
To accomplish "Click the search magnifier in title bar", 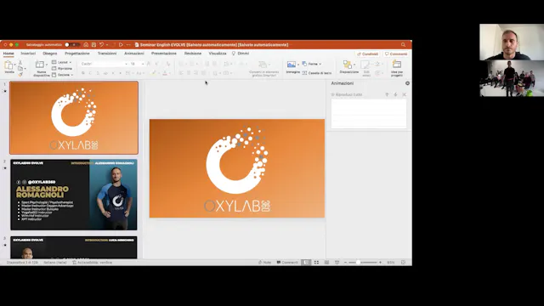I will [x=403, y=45].
